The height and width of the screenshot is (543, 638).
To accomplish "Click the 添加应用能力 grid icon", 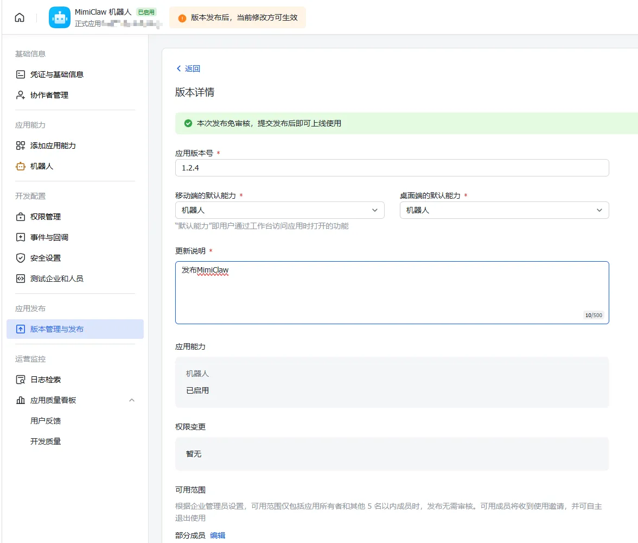I will tap(21, 146).
